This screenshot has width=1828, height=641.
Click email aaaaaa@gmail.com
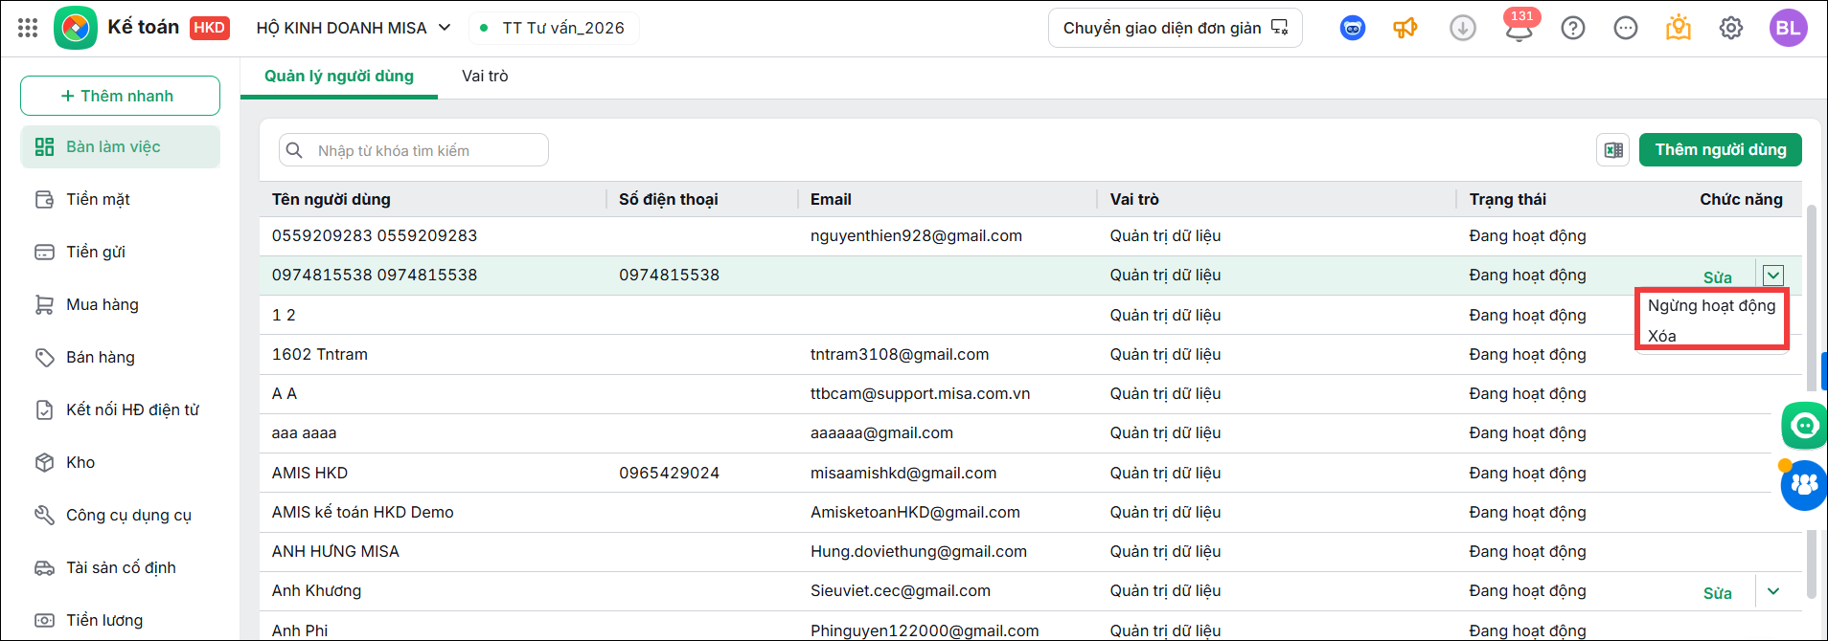coord(881,432)
